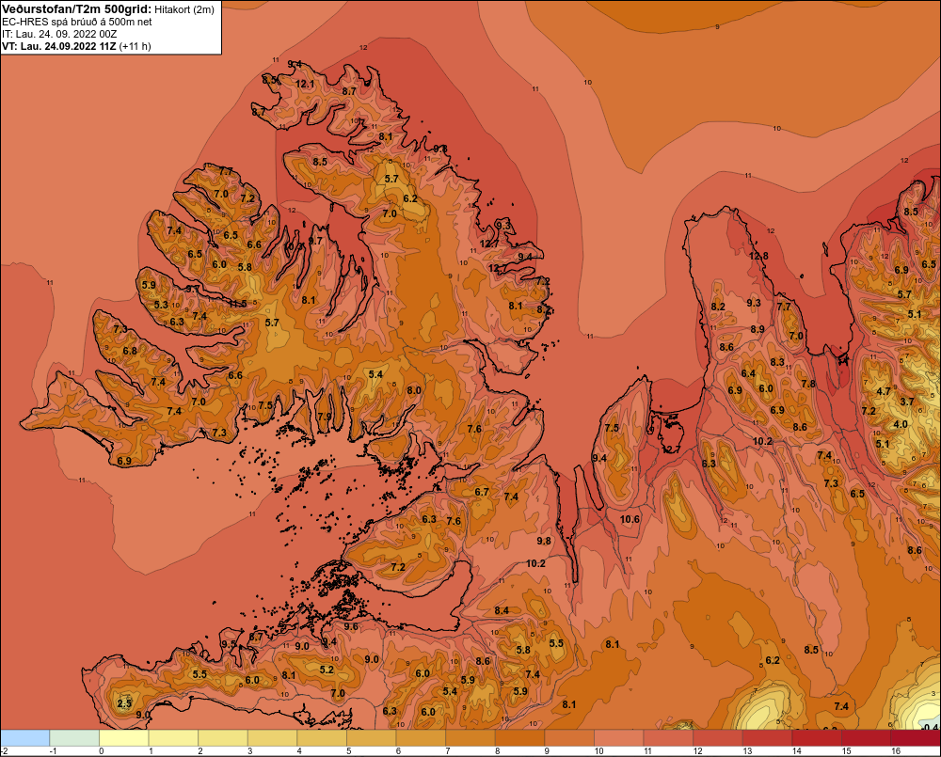The image size is (941, 757).
Task: Click the 6.4 temperature value on the map
Action: (748, 373)
